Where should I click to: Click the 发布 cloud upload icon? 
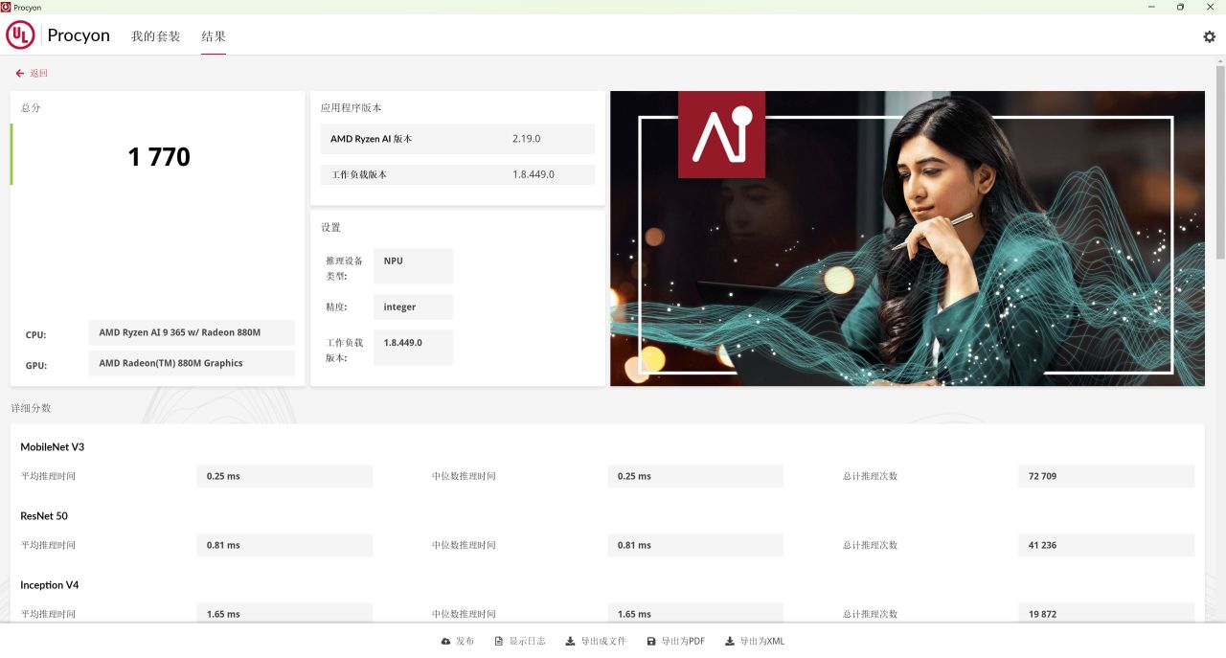[x=445, y=641]
